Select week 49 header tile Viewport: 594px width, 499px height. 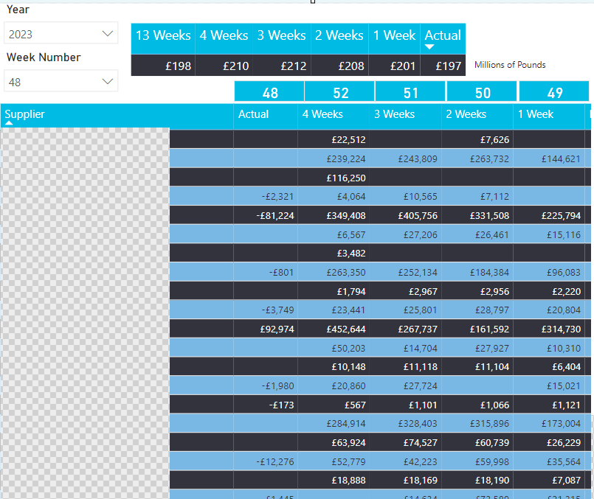(x=554, y=92)
